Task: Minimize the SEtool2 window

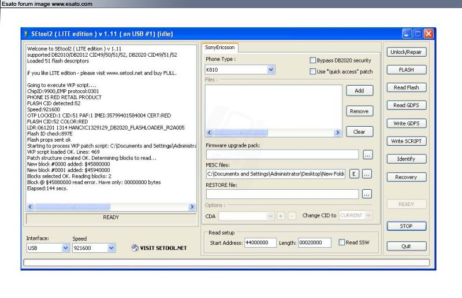Action: 407,34
